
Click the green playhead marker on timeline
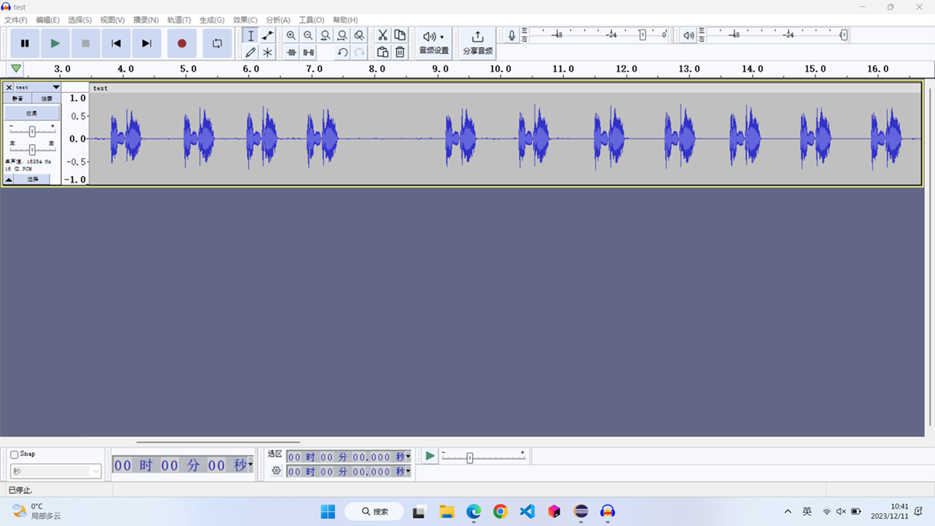pyautogui.click(x=16, y=69)
